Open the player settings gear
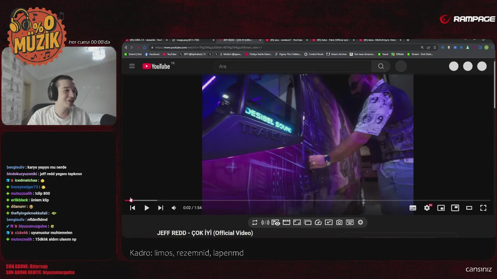The image size is (497, 279). coord(427,208)
